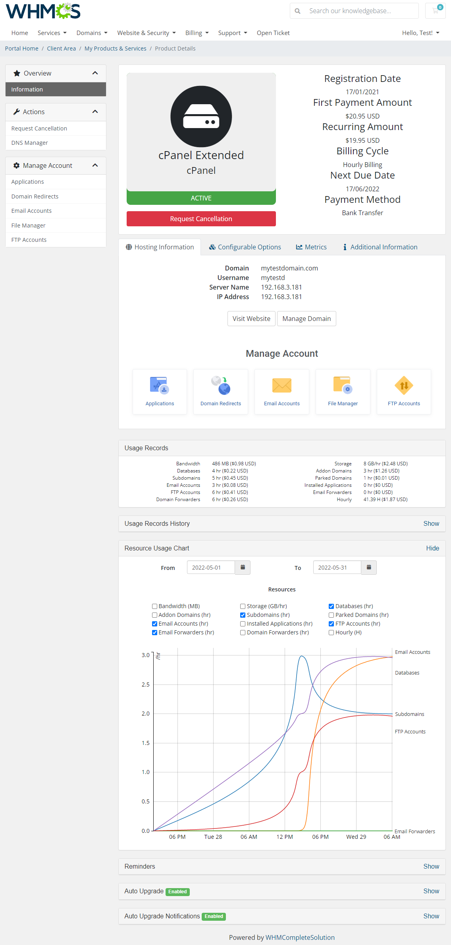Viewport: 451px width, 945px height.
Task: Click the WHMCS logo
Action: coord(43,11)
